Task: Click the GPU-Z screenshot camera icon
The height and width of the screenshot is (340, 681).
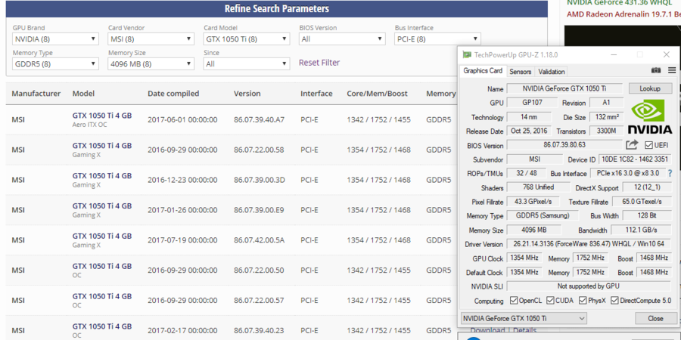Action: tap(656, 71)
